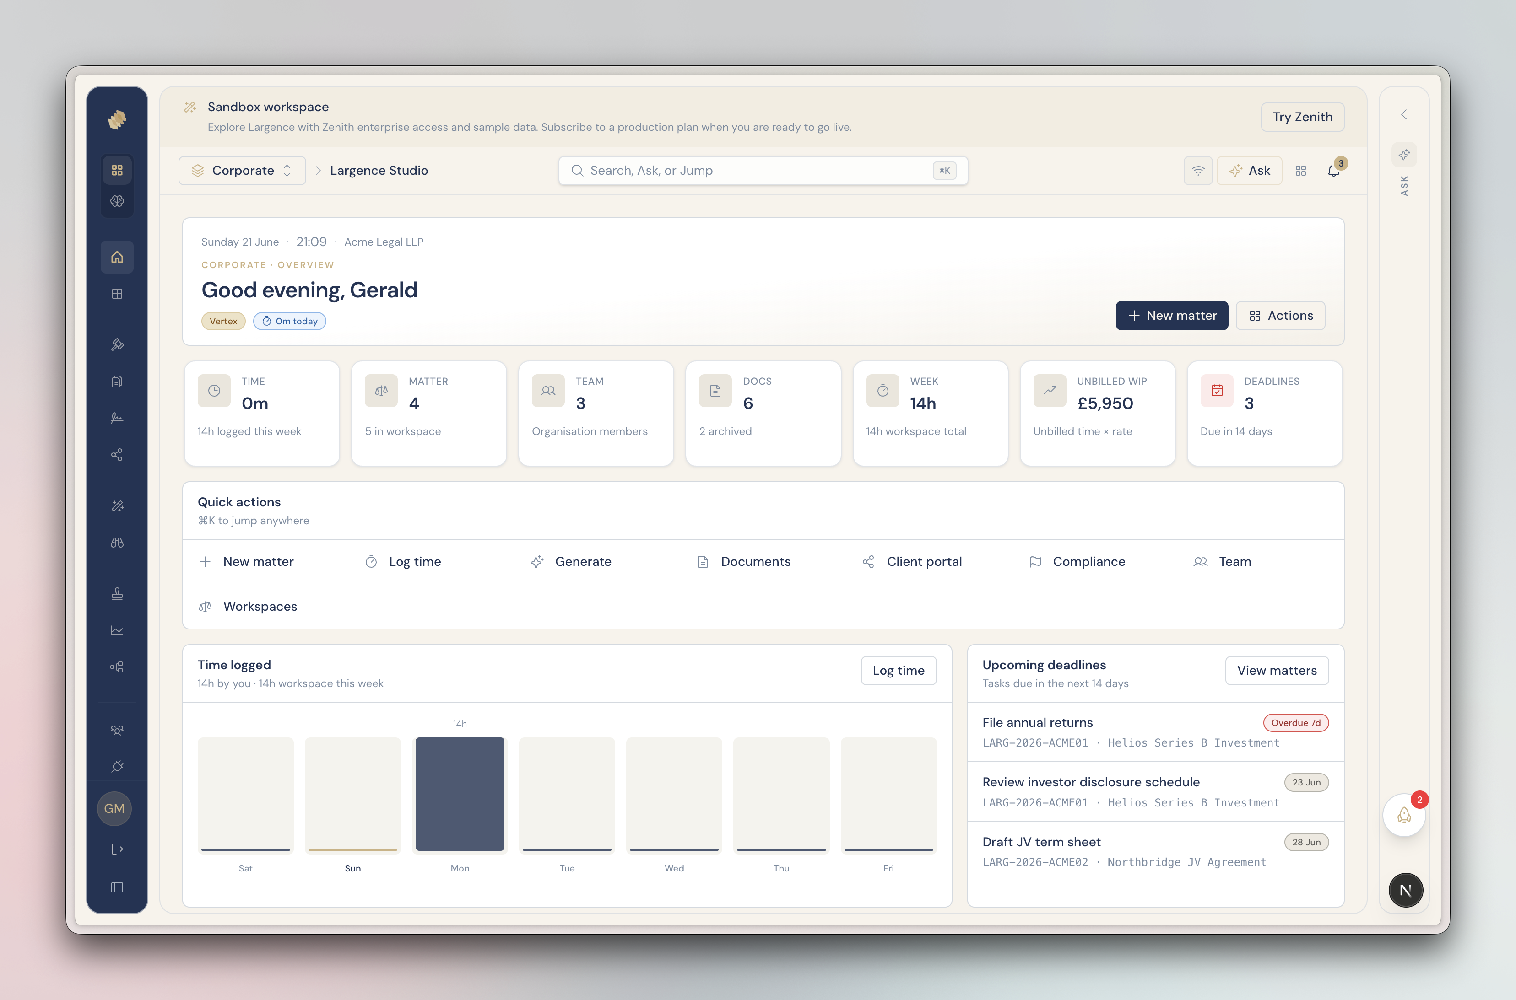Open the TEAM 3 stat card
1516x1000 pixels.
tap(596, 413)
